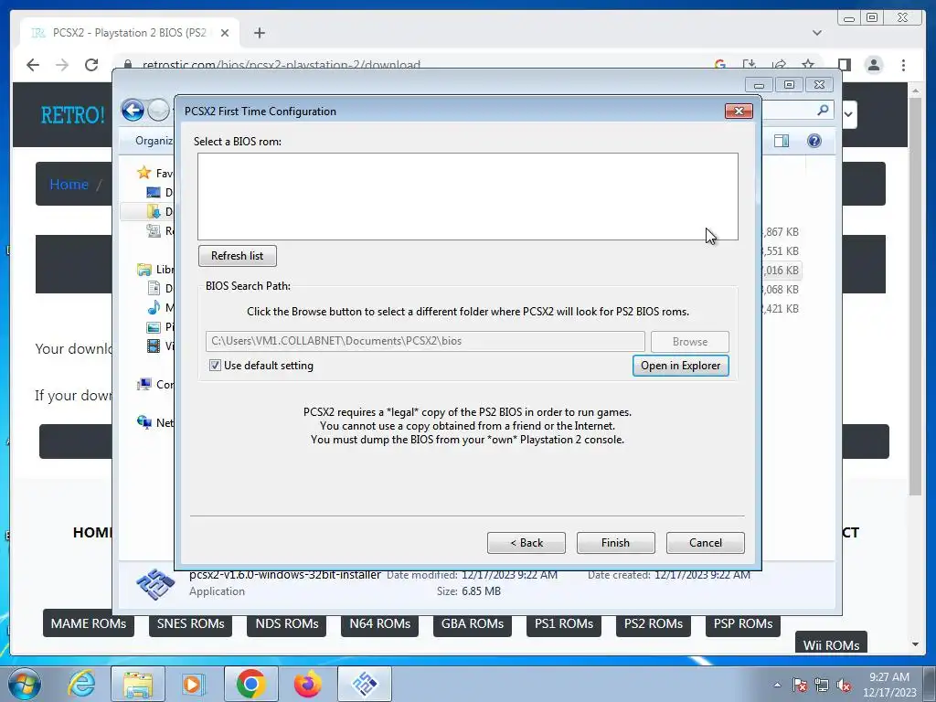Image resolution: width=936 pixels, height=702 pixels.
Task: Open Videos library icon in sidebar
Action: point(154,346)
